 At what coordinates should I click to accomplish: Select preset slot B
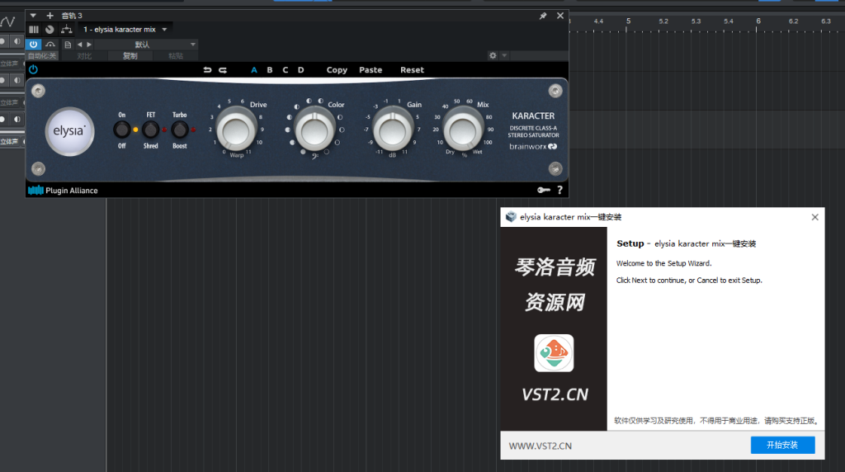[x=270, y=70]
